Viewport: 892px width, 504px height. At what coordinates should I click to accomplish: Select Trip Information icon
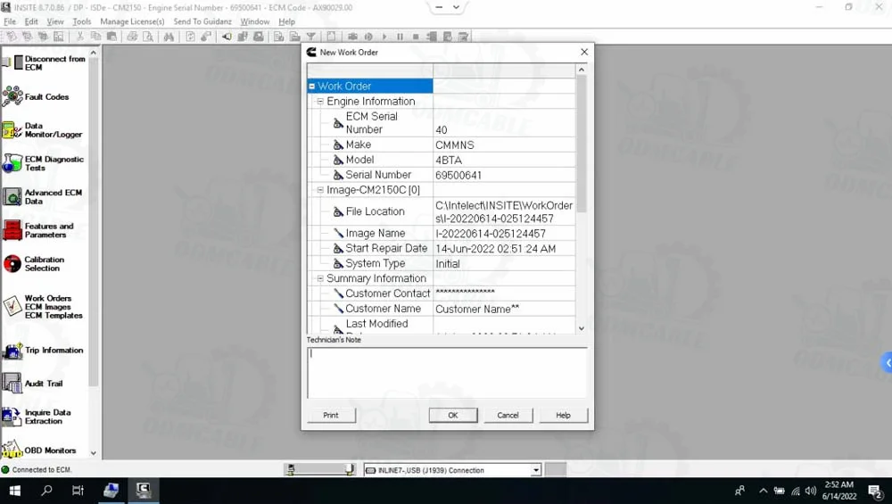coord(12,351)
